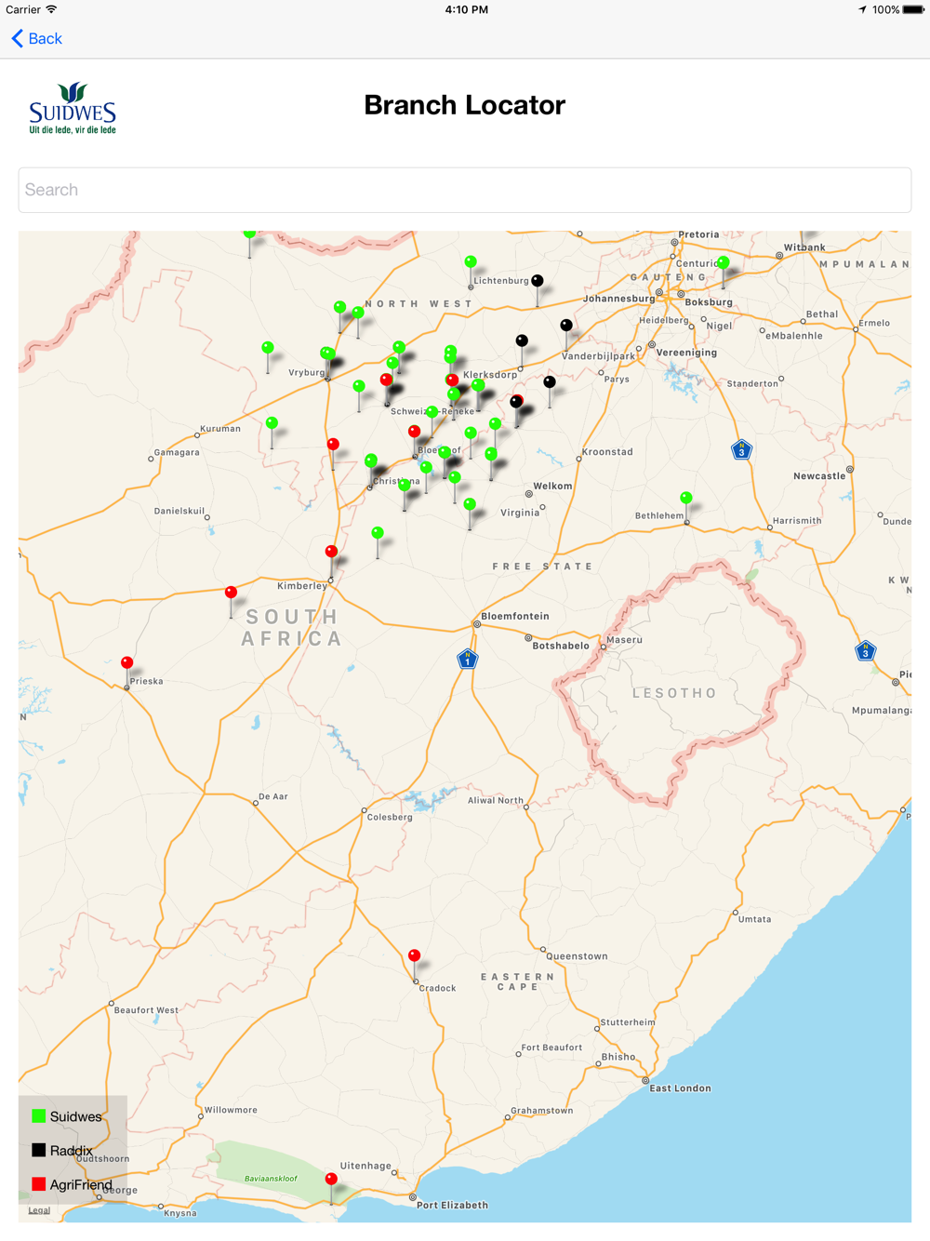Tap the Branch Locator title
This screenshot has height=1241, width=930.
pyautogui.click(x=464, y=105)
